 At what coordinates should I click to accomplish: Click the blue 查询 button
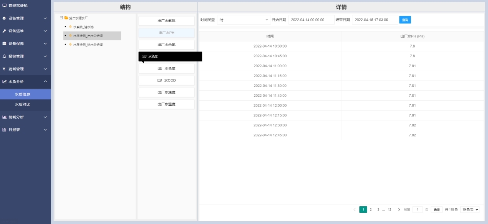point(405,20)
